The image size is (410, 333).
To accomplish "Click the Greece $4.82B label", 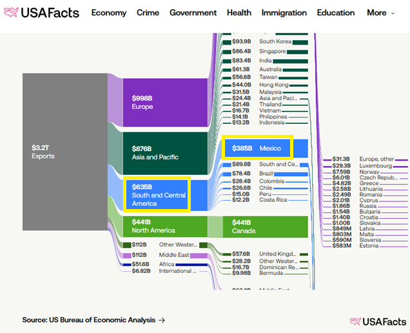I will [x=355, y=183].
